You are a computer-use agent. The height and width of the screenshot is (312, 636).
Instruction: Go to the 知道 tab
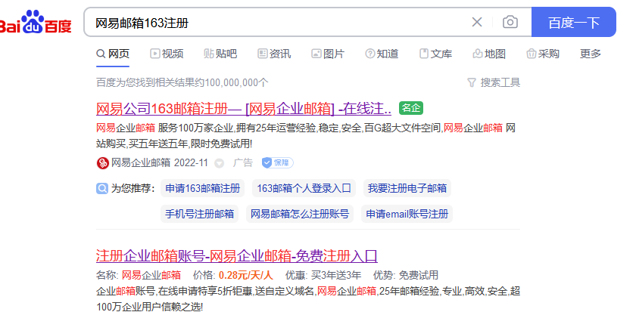point(382,54)
